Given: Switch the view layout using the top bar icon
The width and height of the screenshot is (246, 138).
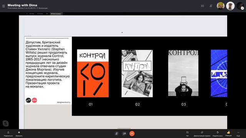Looking at the screenshot, I should 203,6.
